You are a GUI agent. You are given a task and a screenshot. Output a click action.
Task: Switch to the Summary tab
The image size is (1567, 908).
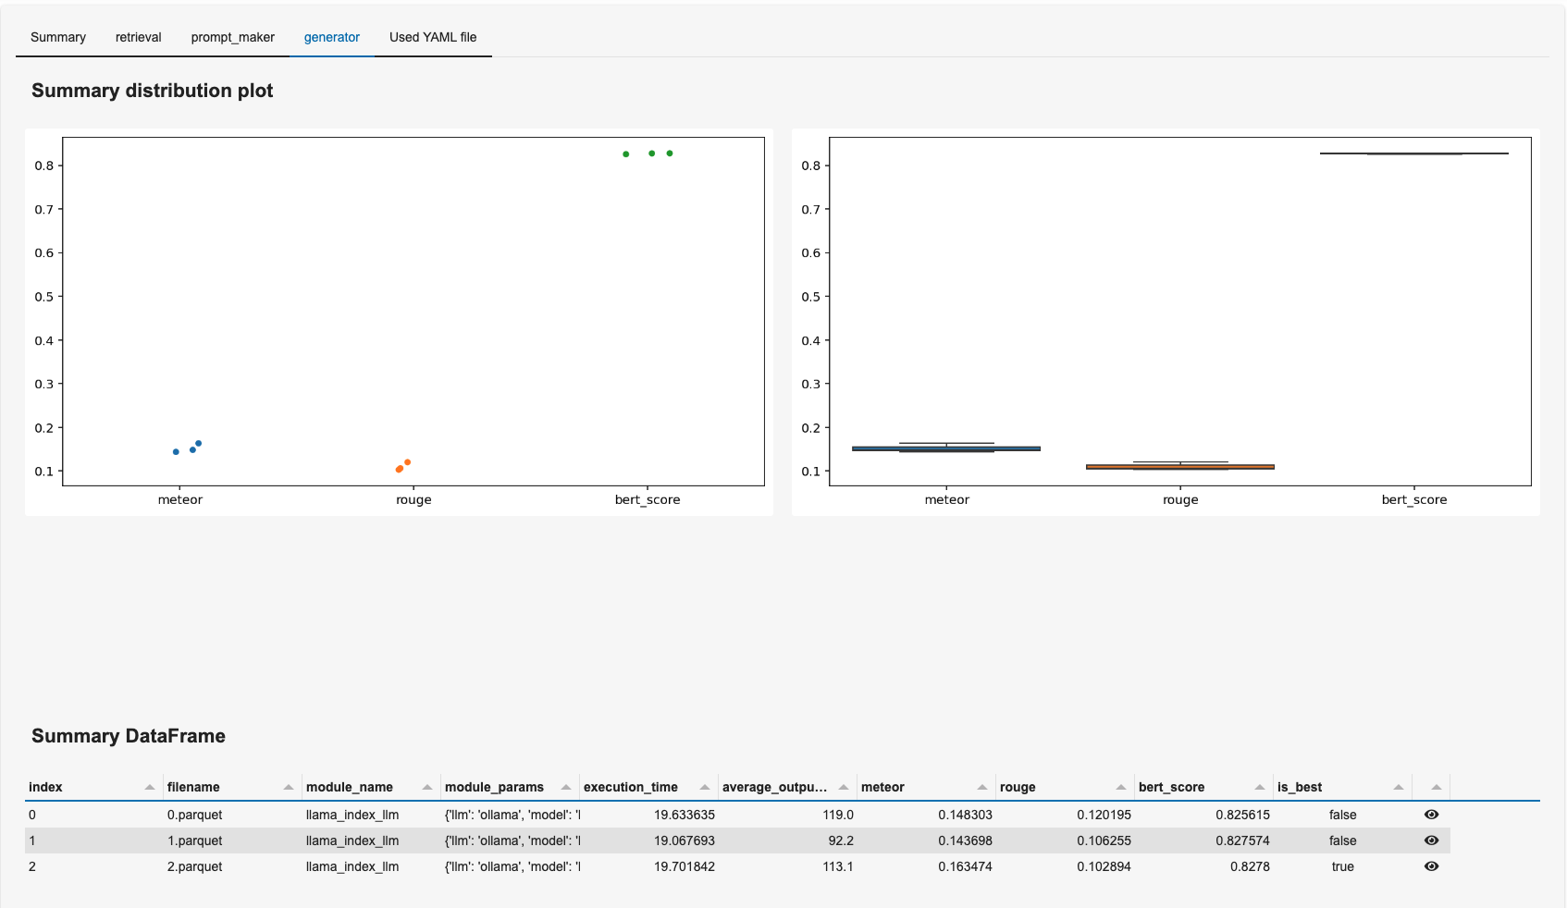(58, 37)
